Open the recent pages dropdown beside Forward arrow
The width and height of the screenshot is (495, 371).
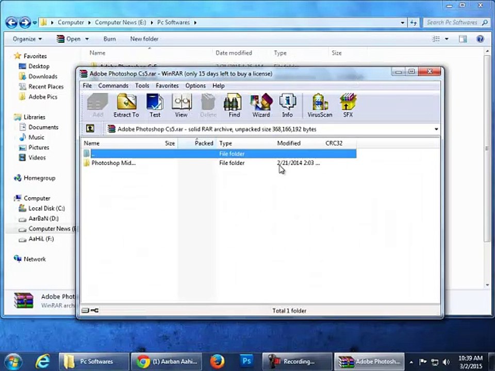[35, 22]
